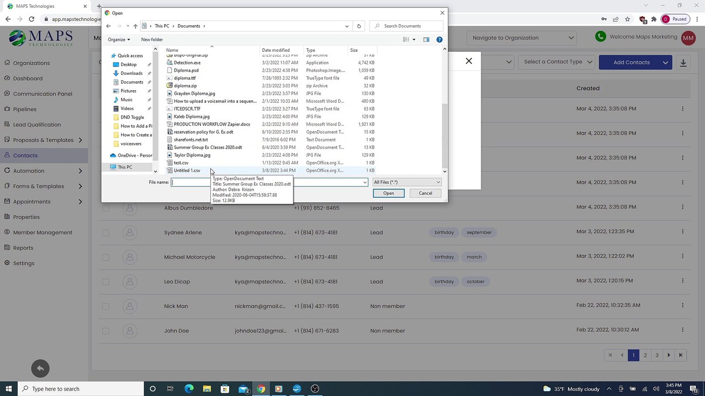Click the green phone icon in header
Screen dimensions: 705x396
coord(601,37)
